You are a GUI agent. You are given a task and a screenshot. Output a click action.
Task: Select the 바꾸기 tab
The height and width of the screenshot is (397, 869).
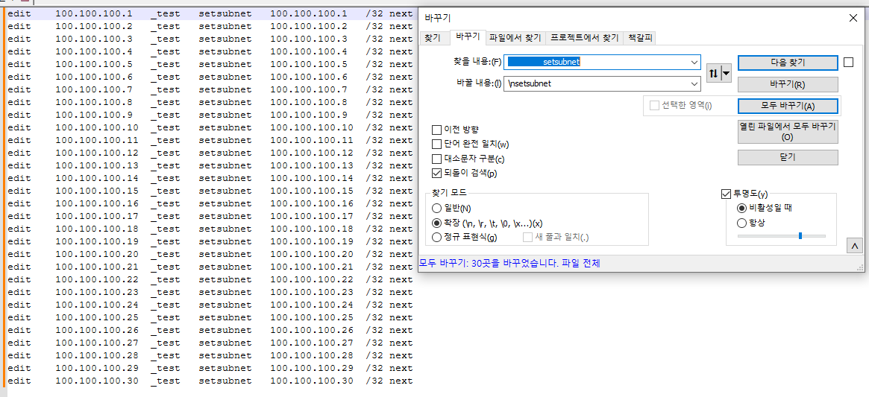(467, 36)
